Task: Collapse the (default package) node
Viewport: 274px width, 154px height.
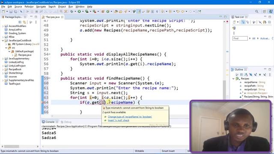Action: tap(9, 51)
